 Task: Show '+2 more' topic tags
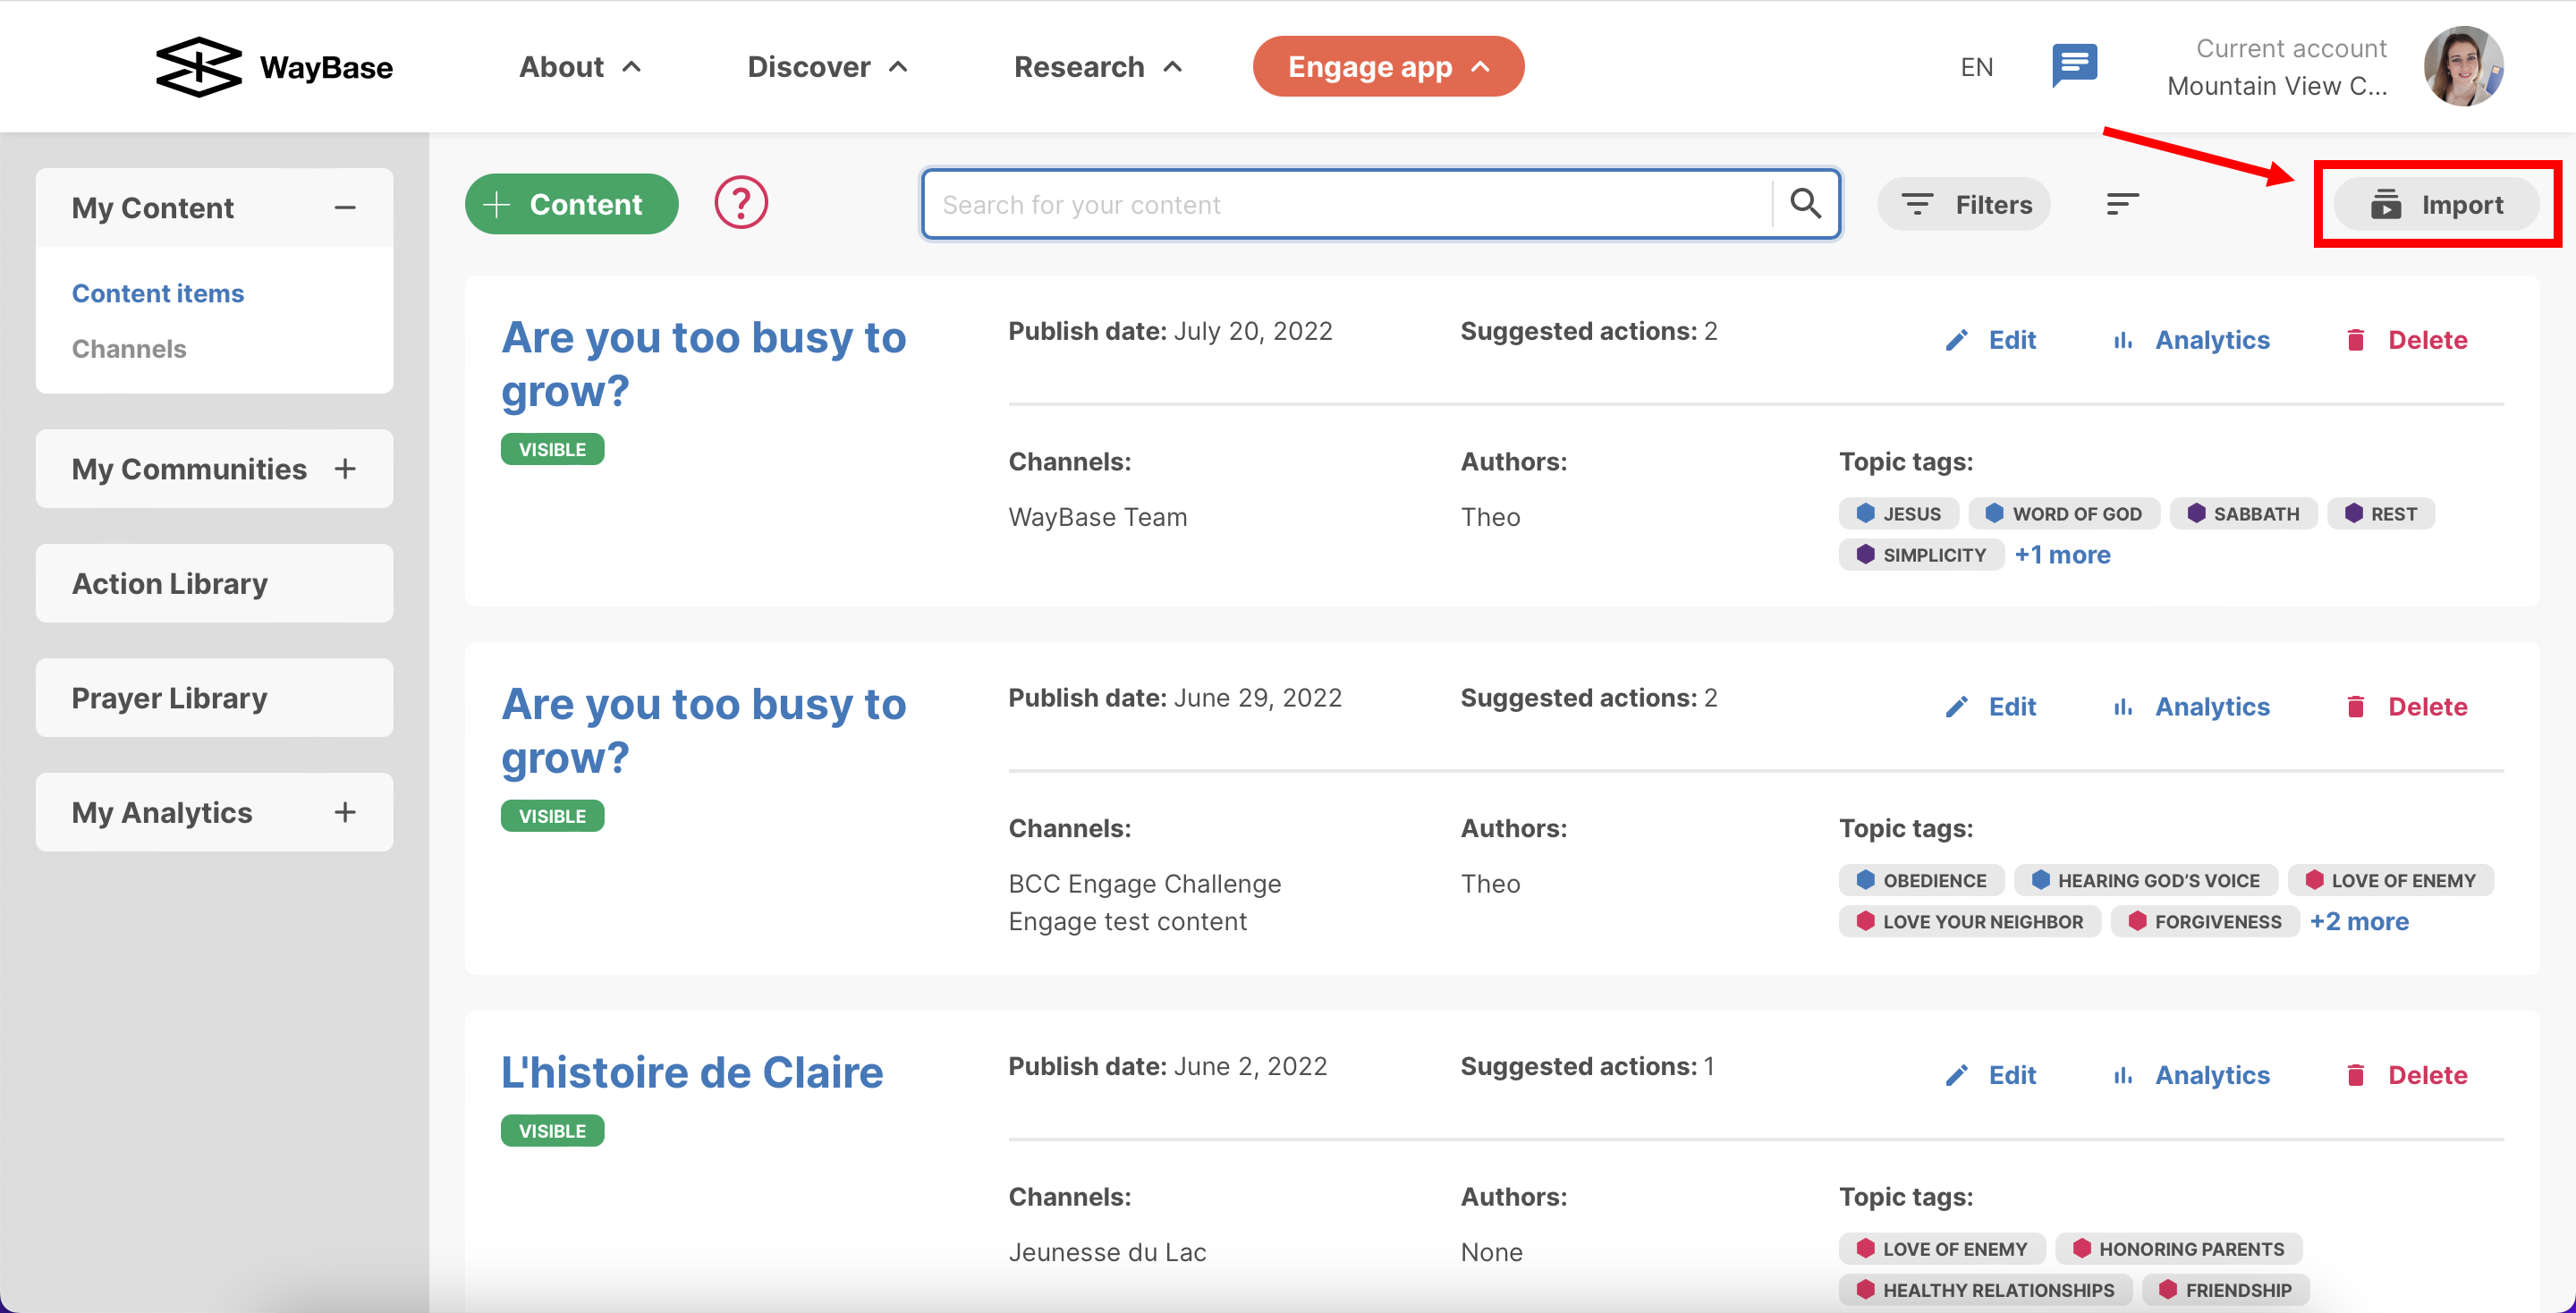2359,922
